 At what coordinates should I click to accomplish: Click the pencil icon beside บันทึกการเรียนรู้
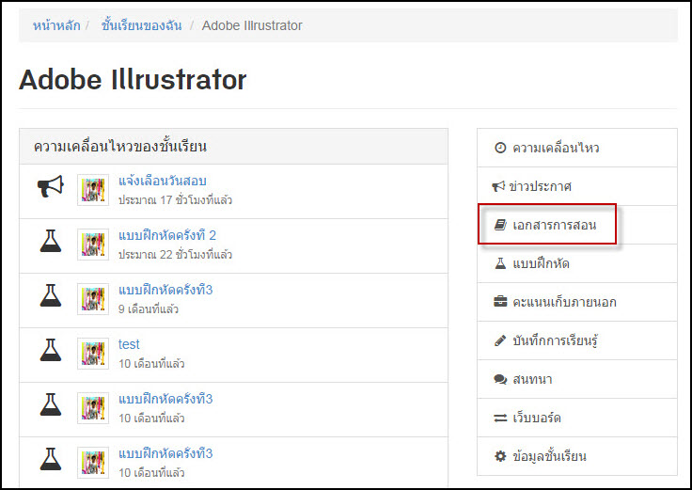(x=500, y=340)
